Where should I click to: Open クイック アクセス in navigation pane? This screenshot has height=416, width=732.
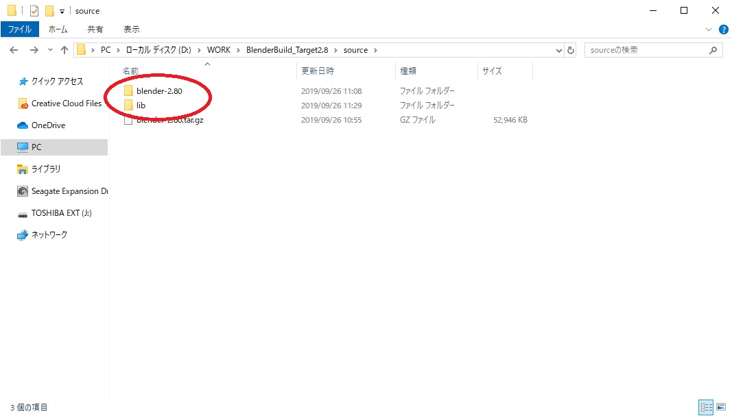[57, 81]
